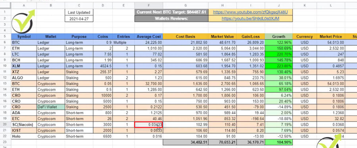Select column G header
The height and width of the screenshot is (148, 357).
(x=186, y=5)
